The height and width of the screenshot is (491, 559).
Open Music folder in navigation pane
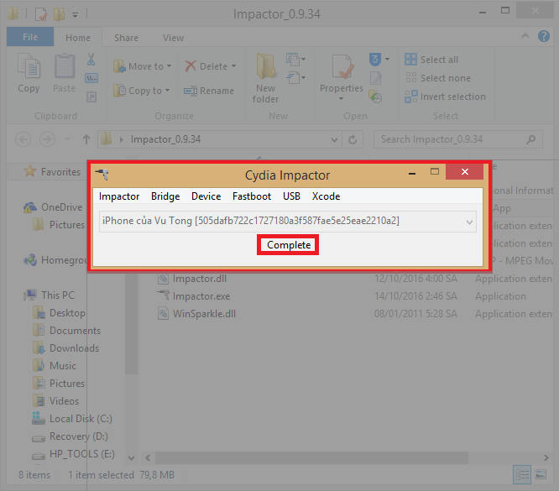[55, 366]
